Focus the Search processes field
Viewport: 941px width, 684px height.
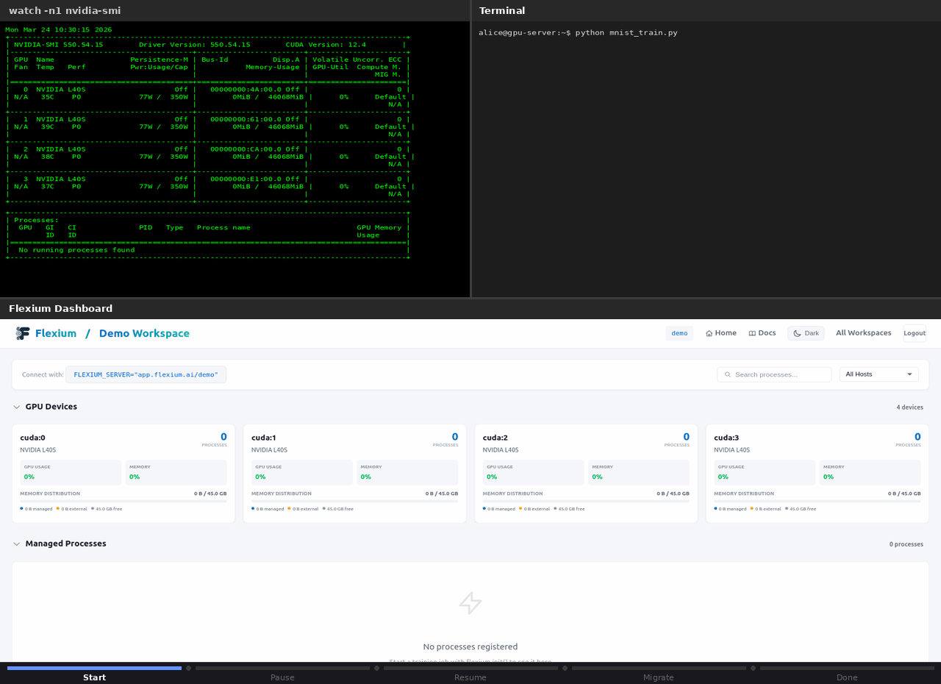click(x=774, y=374)
